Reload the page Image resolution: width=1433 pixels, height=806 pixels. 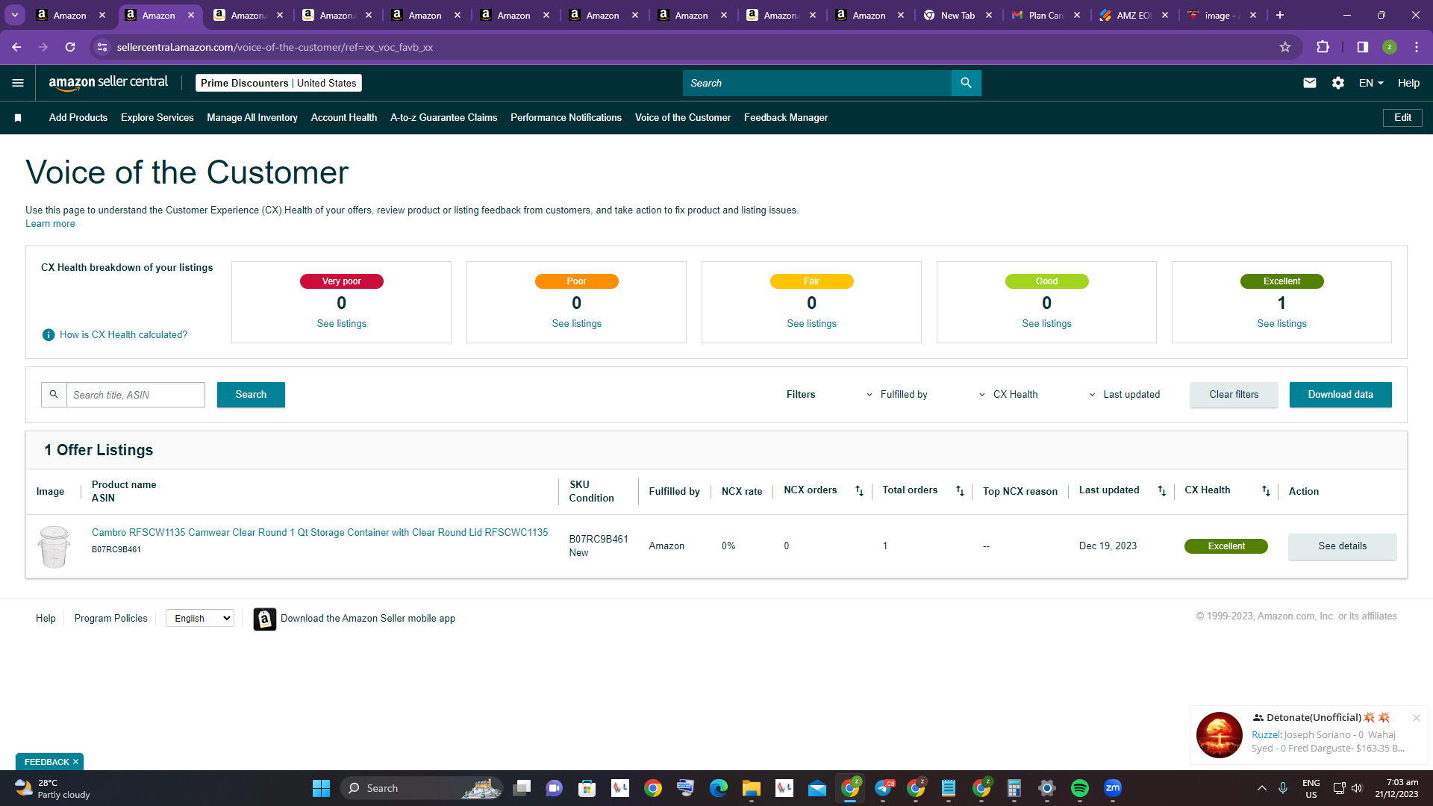[x=70, y=47]
